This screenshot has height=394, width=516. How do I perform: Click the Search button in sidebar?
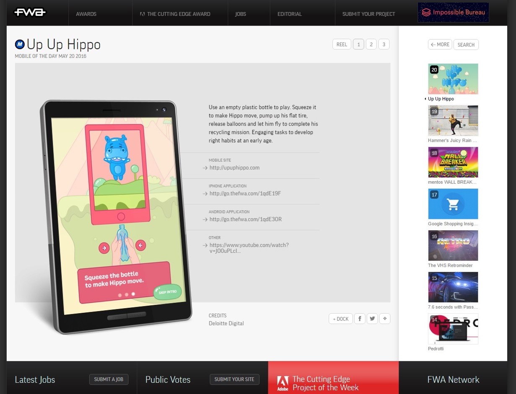coord(466,45)
